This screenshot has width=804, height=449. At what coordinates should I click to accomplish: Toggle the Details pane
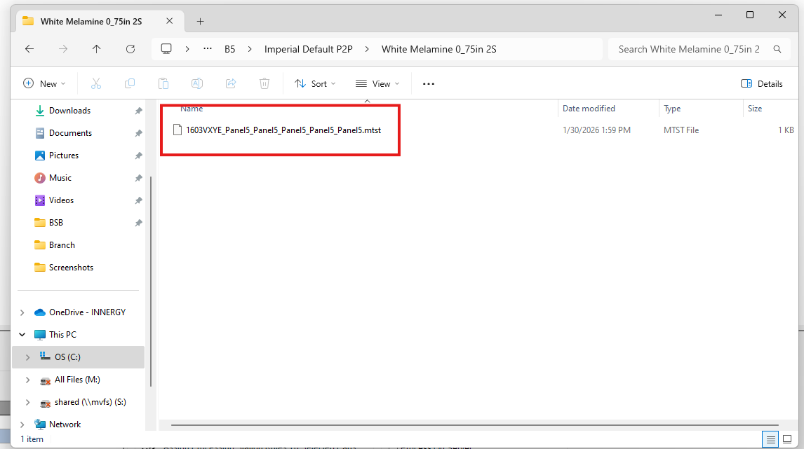click(x=762, y=84)
